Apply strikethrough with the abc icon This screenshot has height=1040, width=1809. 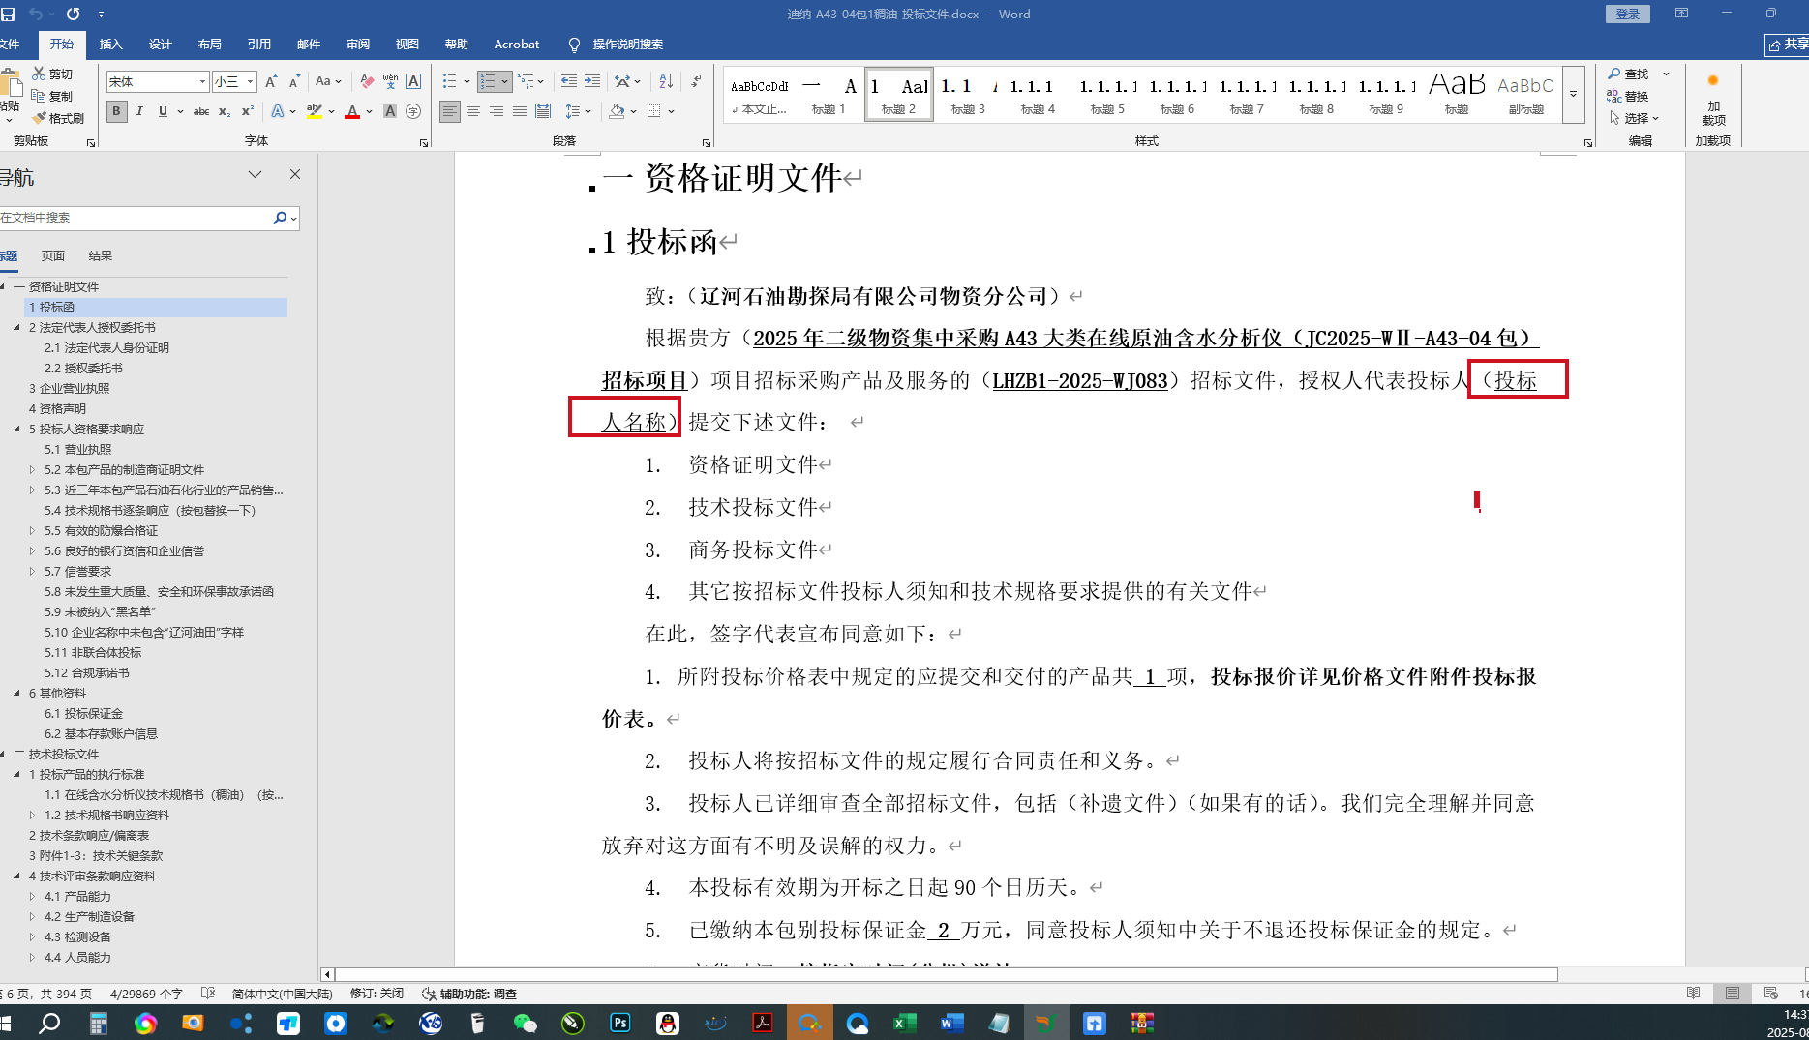(201, 111)
